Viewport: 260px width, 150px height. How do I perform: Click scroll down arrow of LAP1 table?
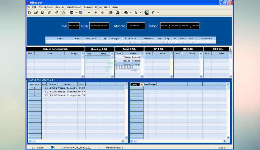(x=228, y=137)
